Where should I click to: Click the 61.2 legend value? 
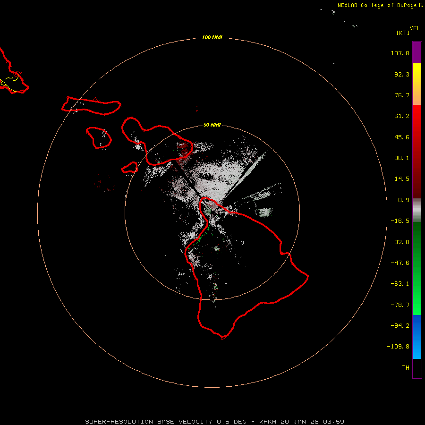[x=402, y=116]
